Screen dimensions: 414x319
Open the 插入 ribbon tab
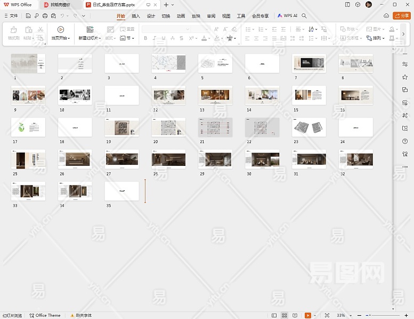coord(136,16)
